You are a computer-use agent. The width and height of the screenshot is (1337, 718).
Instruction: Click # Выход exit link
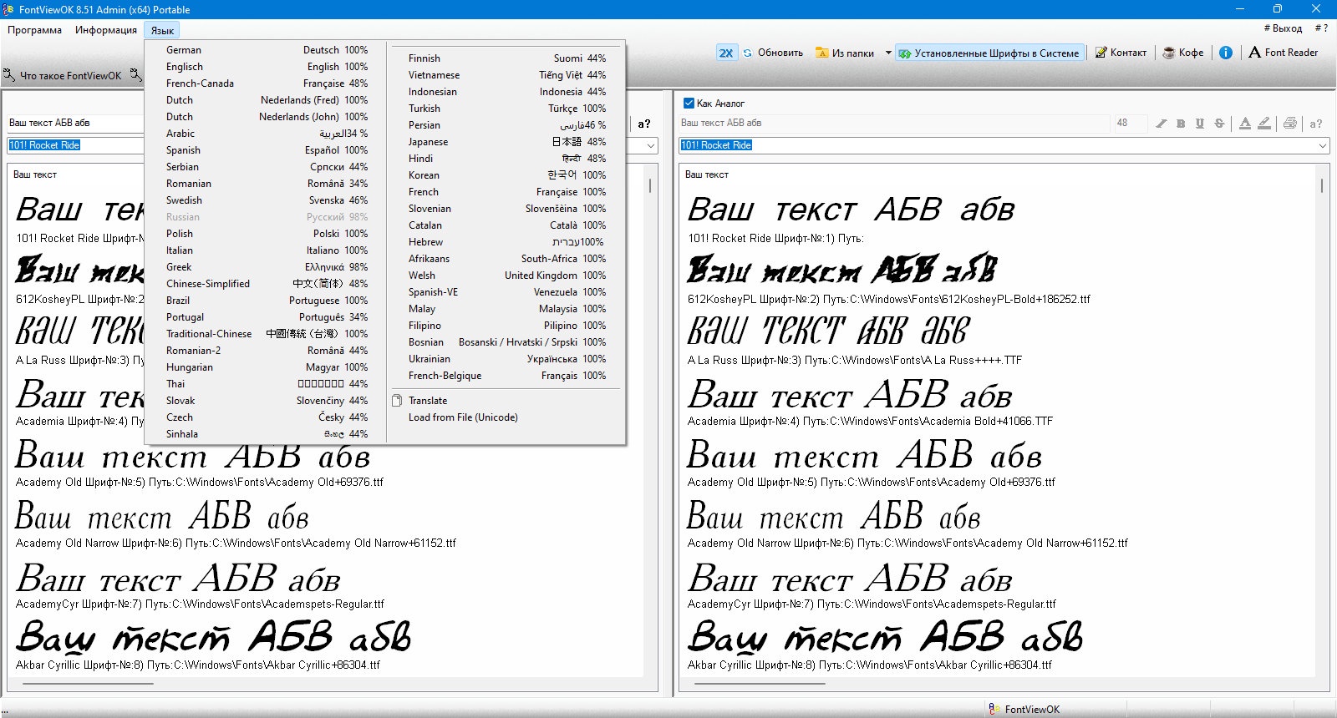(1283, 28)
